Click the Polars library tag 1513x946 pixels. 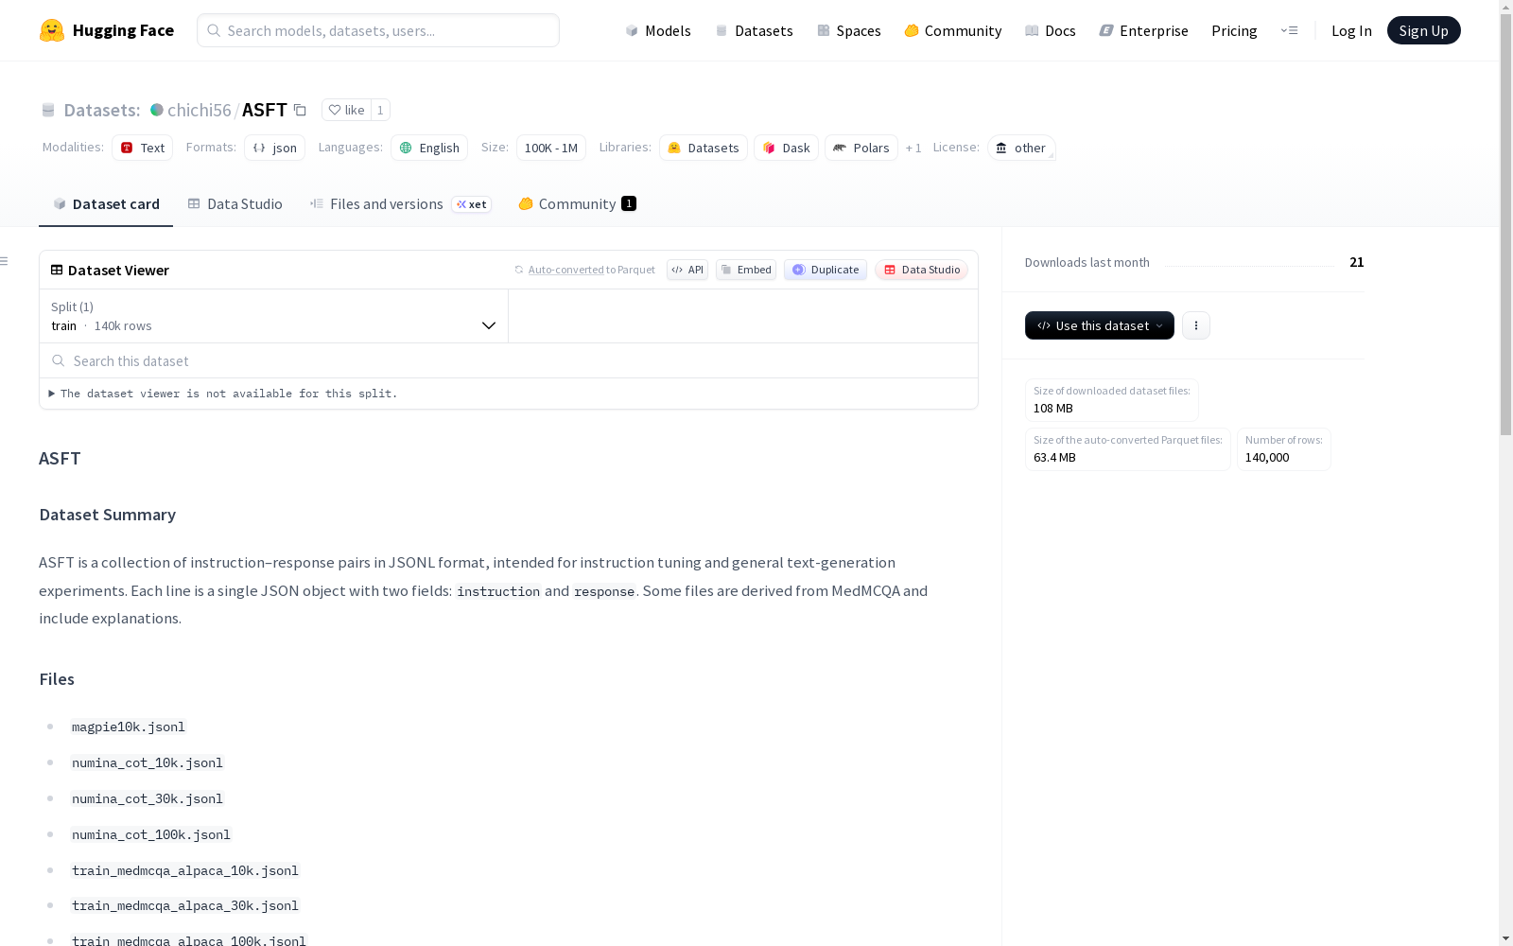click(x=861, y=148)
